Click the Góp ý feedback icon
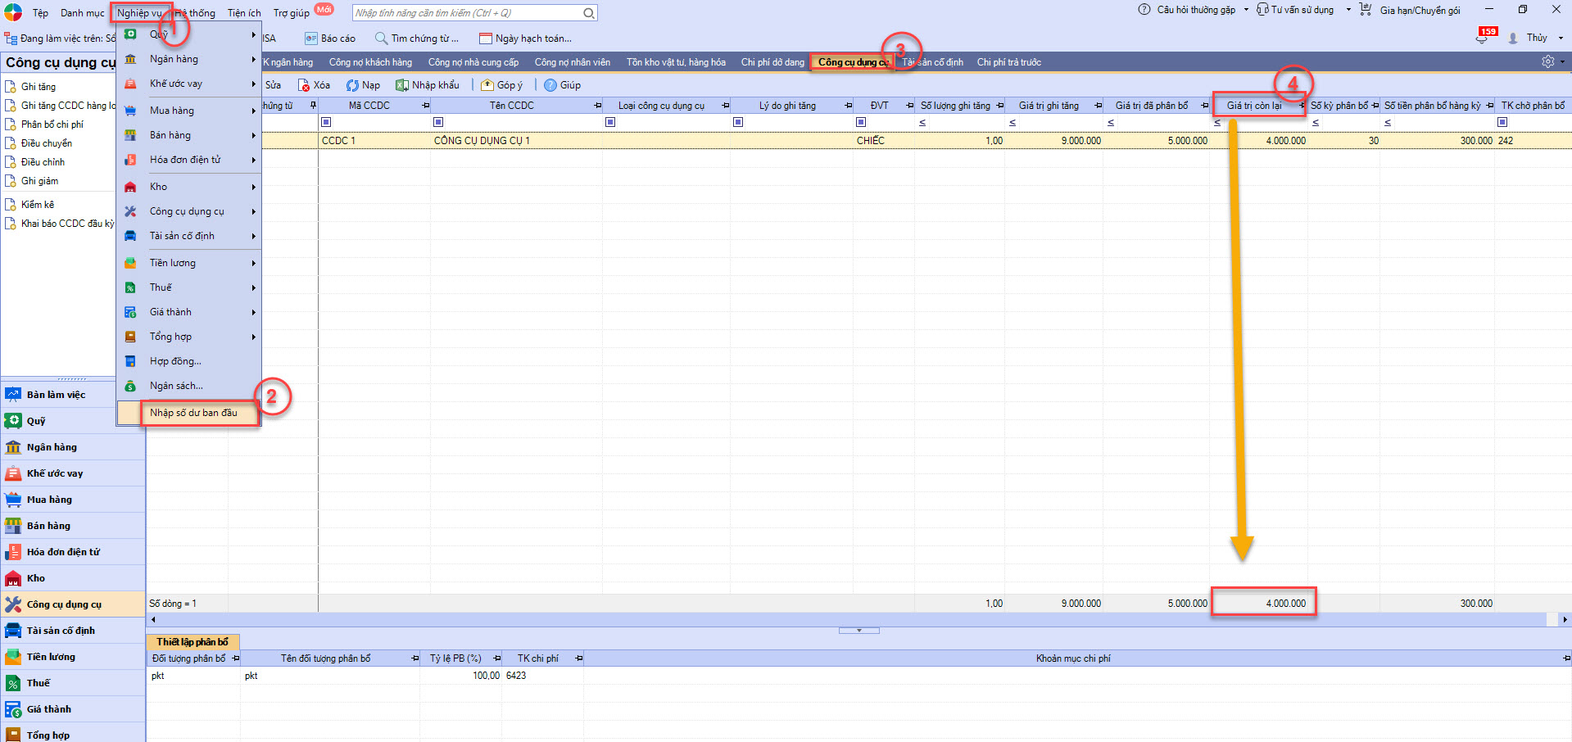This screenshot has width=1572, height=742. (x=487, y=85)
